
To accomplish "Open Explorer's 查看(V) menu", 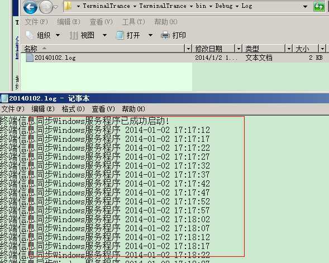I will click(x=101, y=22).
